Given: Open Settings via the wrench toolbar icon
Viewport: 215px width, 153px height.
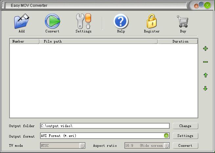Looking at the screenshot, I should coord(83,22).
